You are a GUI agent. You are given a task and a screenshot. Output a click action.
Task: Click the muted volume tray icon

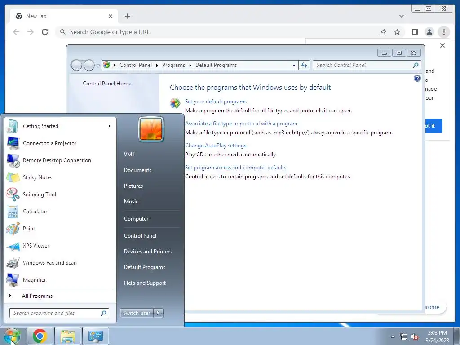click(x=415, y=336)
